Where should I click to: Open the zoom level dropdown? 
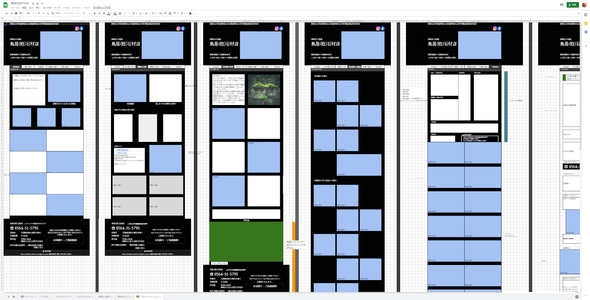tap(30, 13)
